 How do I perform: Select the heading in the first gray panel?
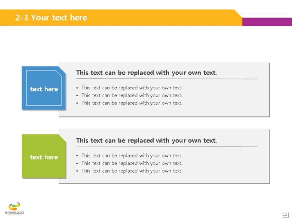point(146,73)
